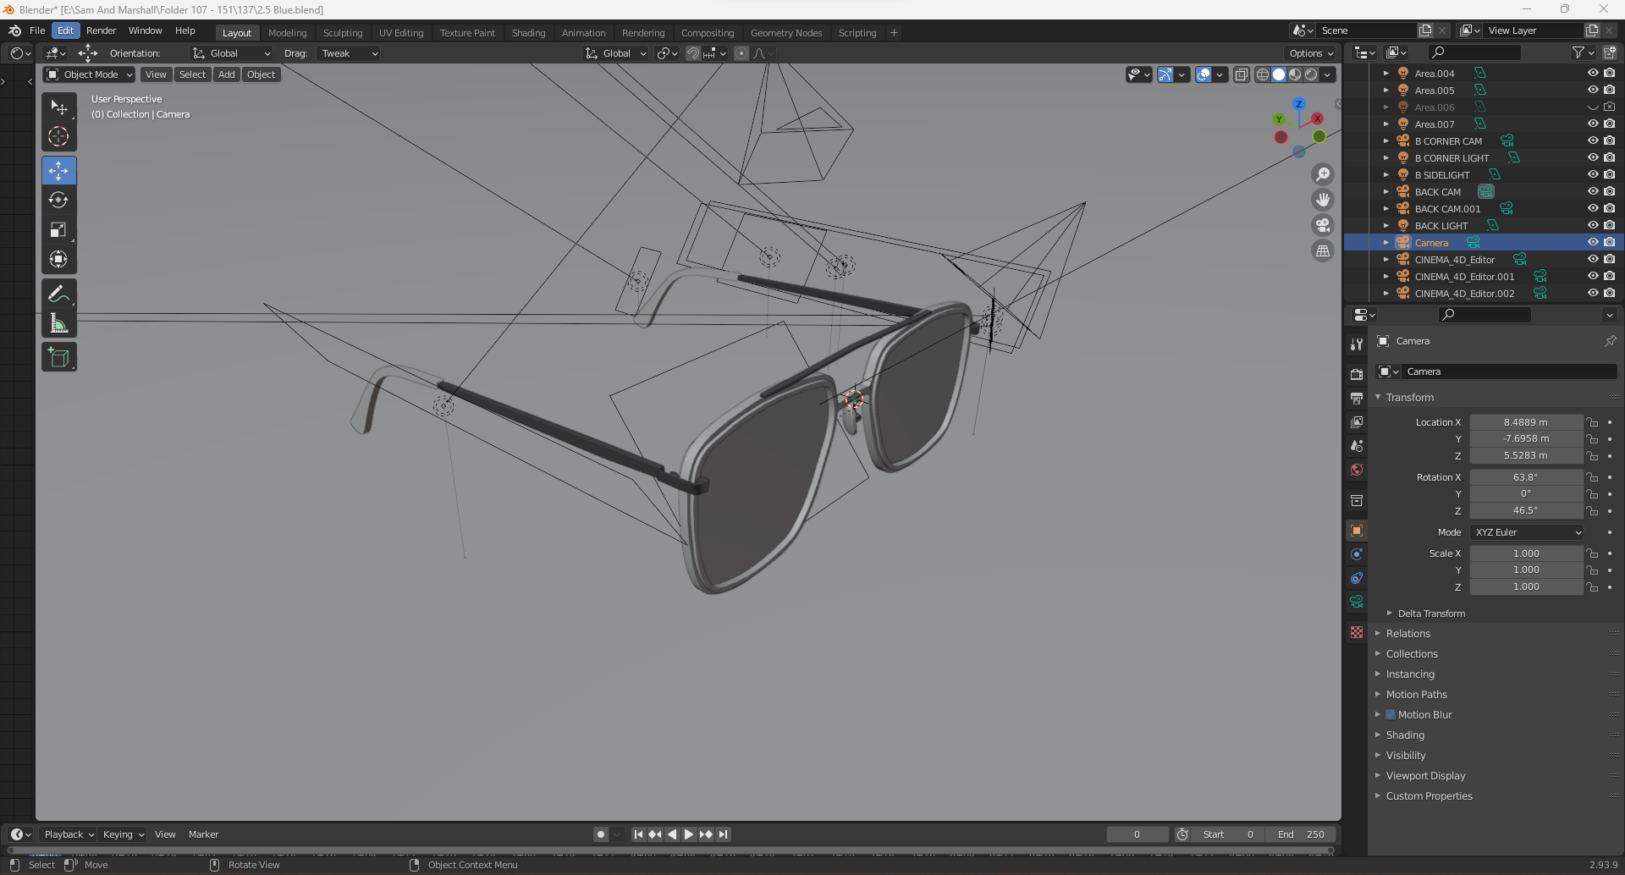This screenshot has height=875, width=1625.
Task: Hide Area.004 with its eye icon
Action: (1593, 73)
